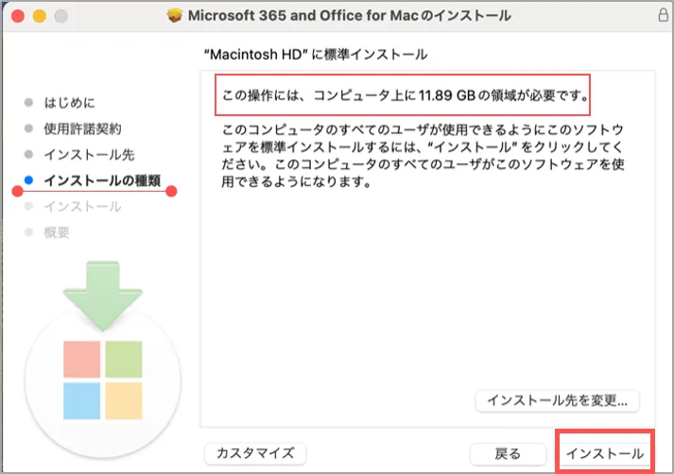Click the paragraph starting with このコンピュータのすべてのユーザ
This screenshot has height=474, width=674.
tap(423, 156)
